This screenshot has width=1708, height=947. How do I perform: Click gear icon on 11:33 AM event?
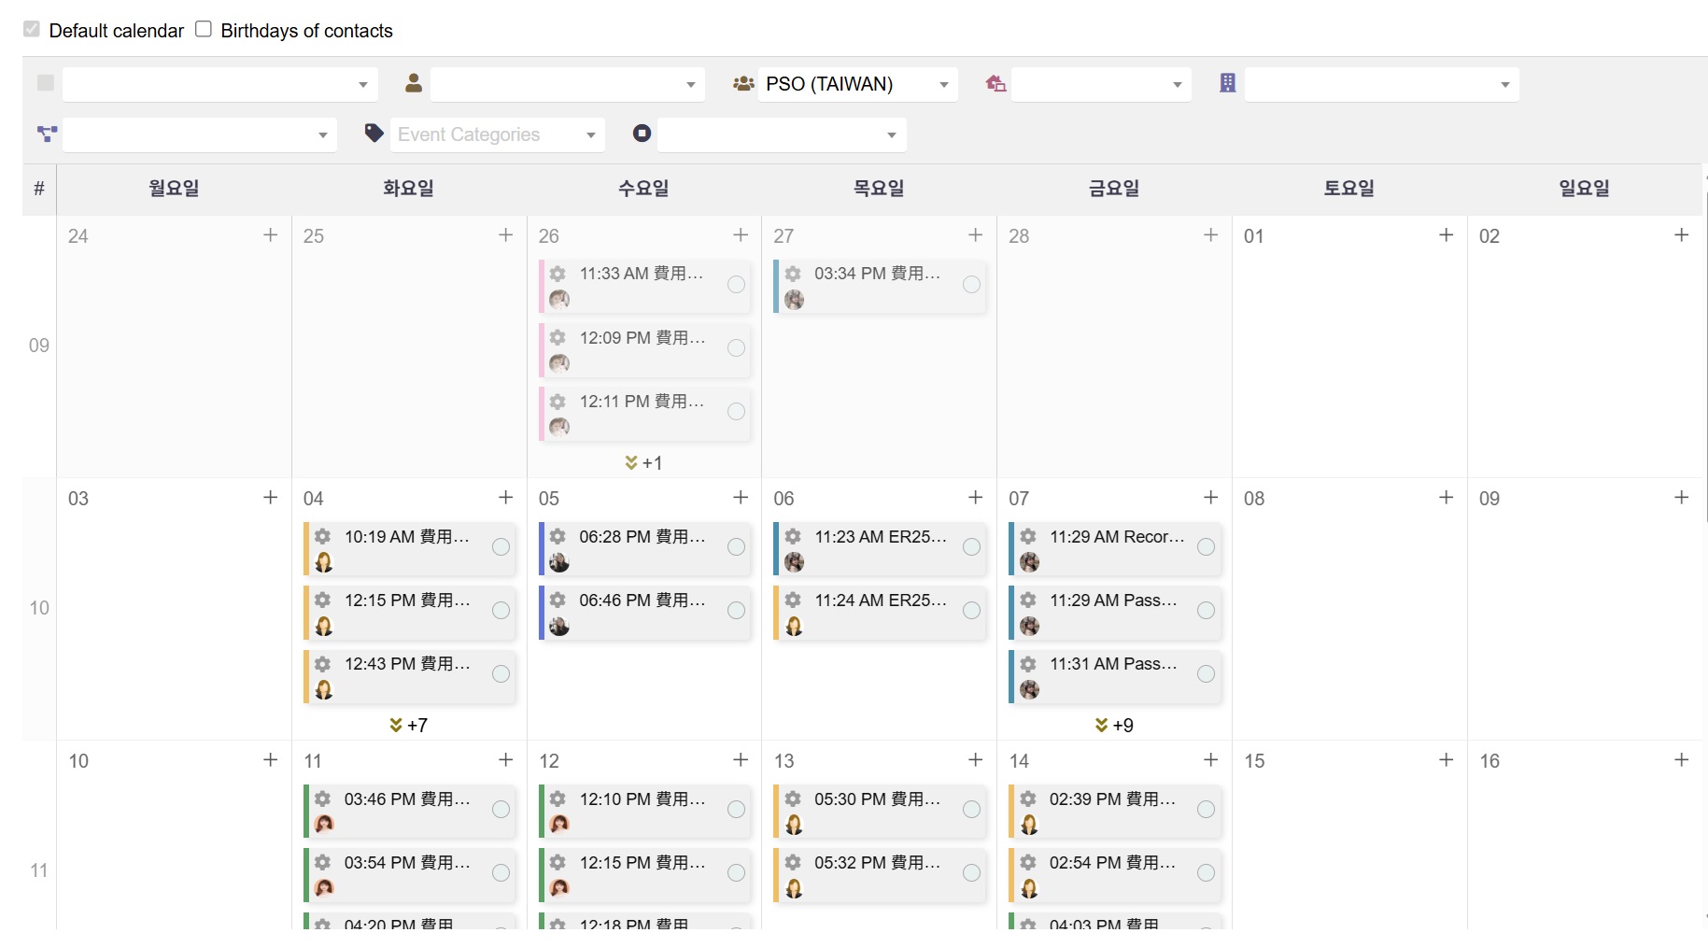coord(558,274)
